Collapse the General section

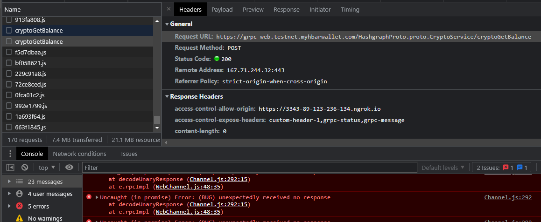click(167, 24)
